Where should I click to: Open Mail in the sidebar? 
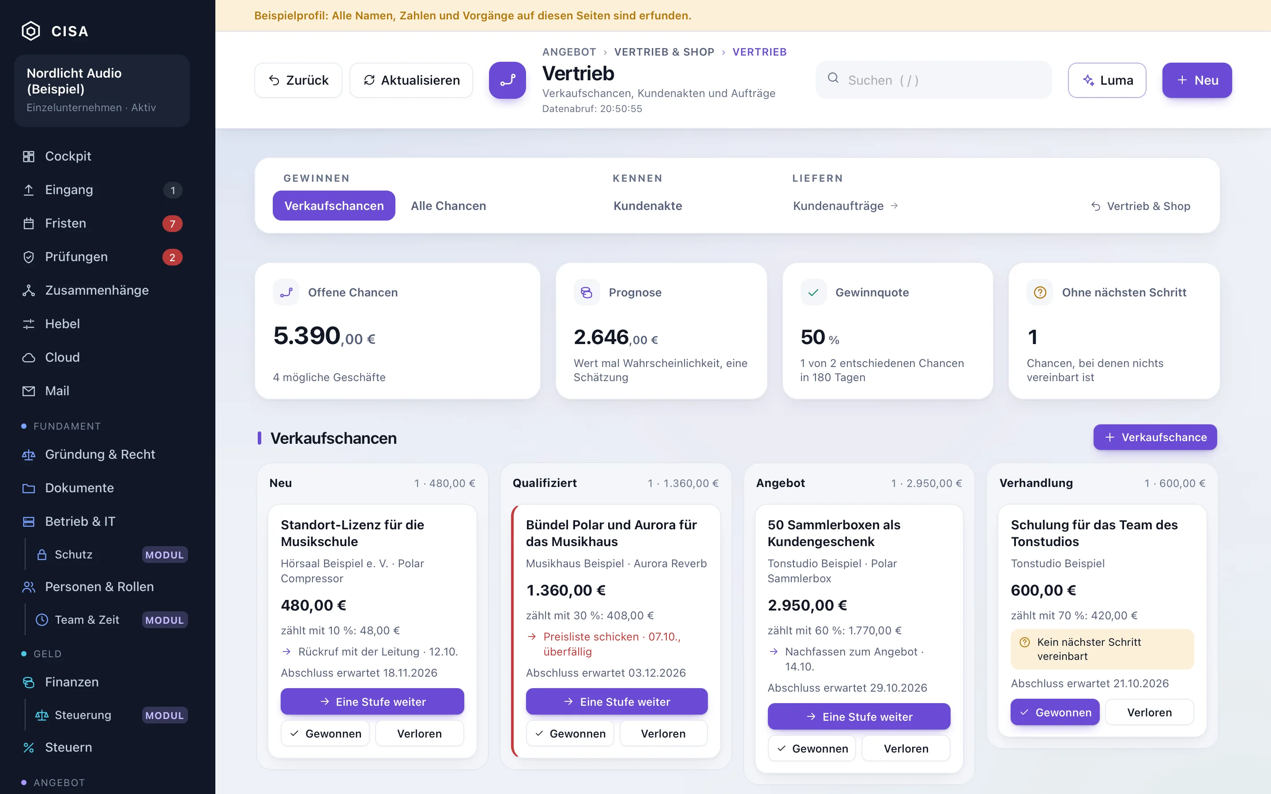[x=102, y=391]
